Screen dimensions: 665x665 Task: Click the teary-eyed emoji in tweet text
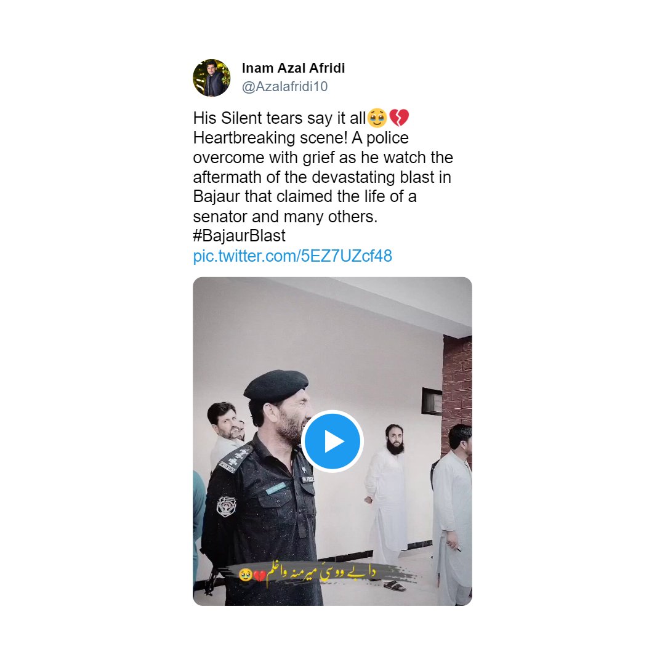point(377,118)
